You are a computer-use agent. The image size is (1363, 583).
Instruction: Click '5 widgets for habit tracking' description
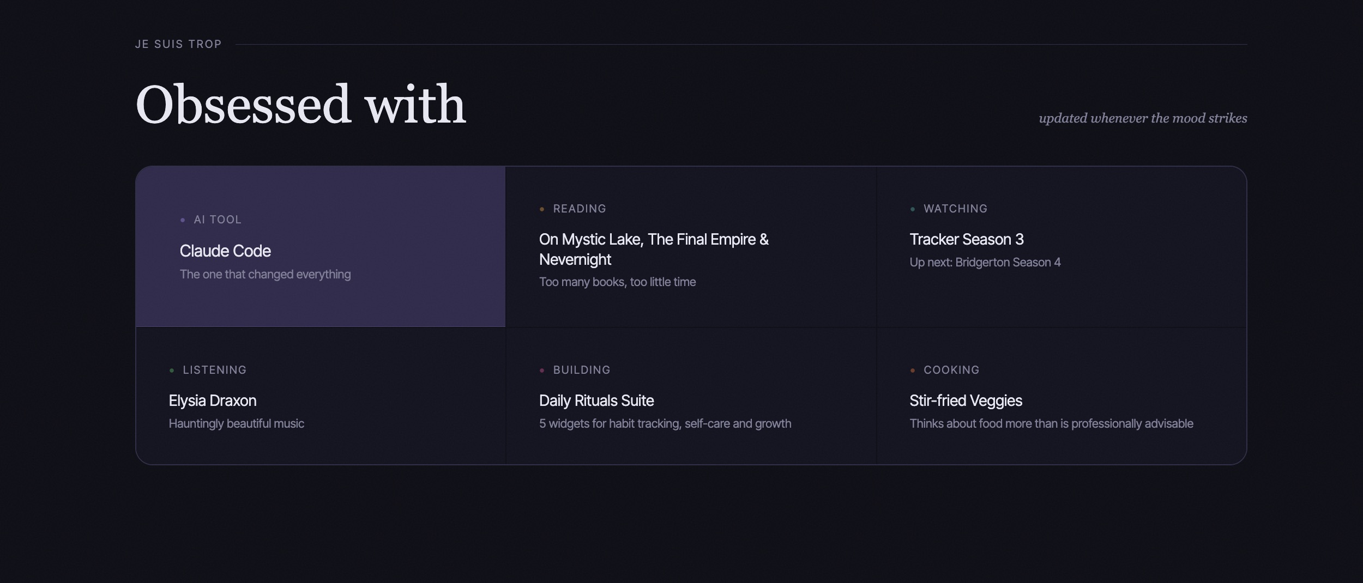click(x=665, y=423)
